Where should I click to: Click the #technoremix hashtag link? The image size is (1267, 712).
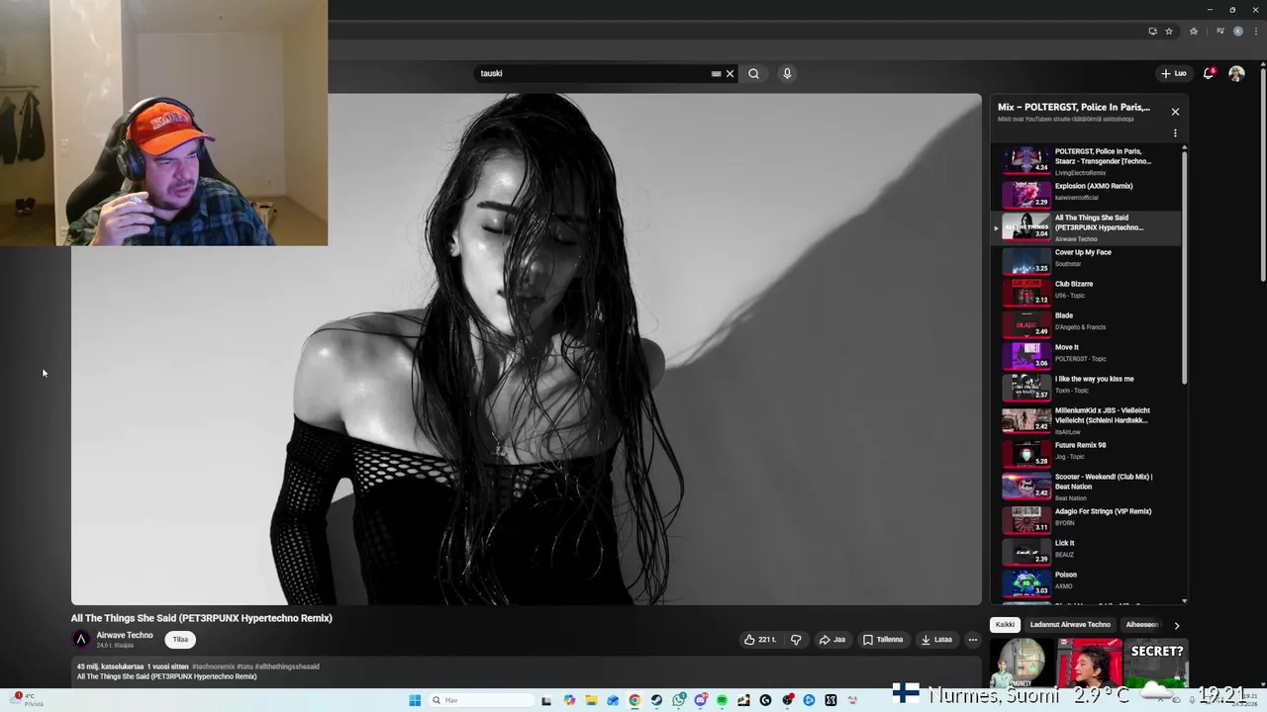(x=214, y=667)
